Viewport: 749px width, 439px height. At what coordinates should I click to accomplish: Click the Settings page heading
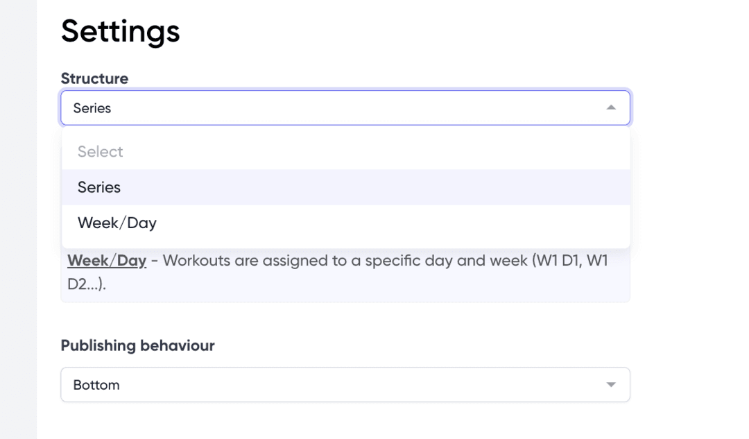(x=121, y=31)
